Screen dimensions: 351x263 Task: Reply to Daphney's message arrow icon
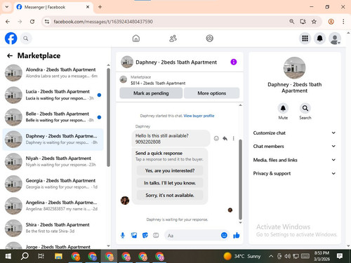click(x=225, y=138)
